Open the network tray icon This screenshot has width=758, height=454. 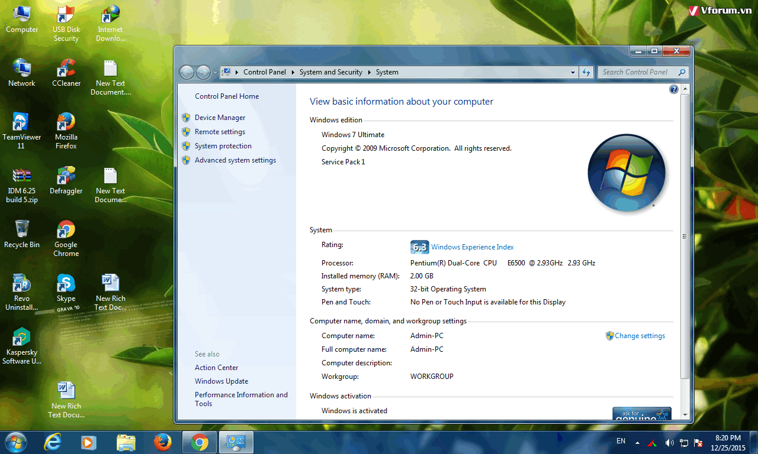684,443
